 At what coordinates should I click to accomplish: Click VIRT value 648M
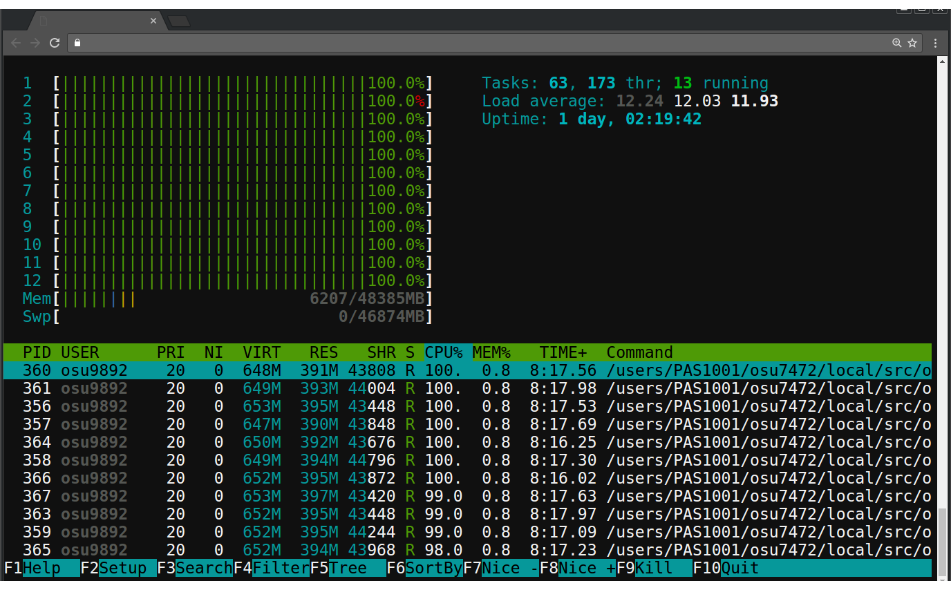(262, 370)
